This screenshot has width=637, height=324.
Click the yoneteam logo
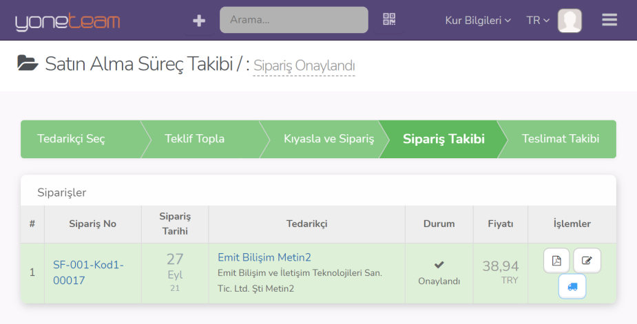(67, 21)
